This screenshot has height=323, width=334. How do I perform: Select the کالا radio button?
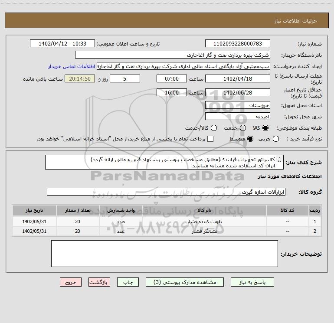point(265,128)
